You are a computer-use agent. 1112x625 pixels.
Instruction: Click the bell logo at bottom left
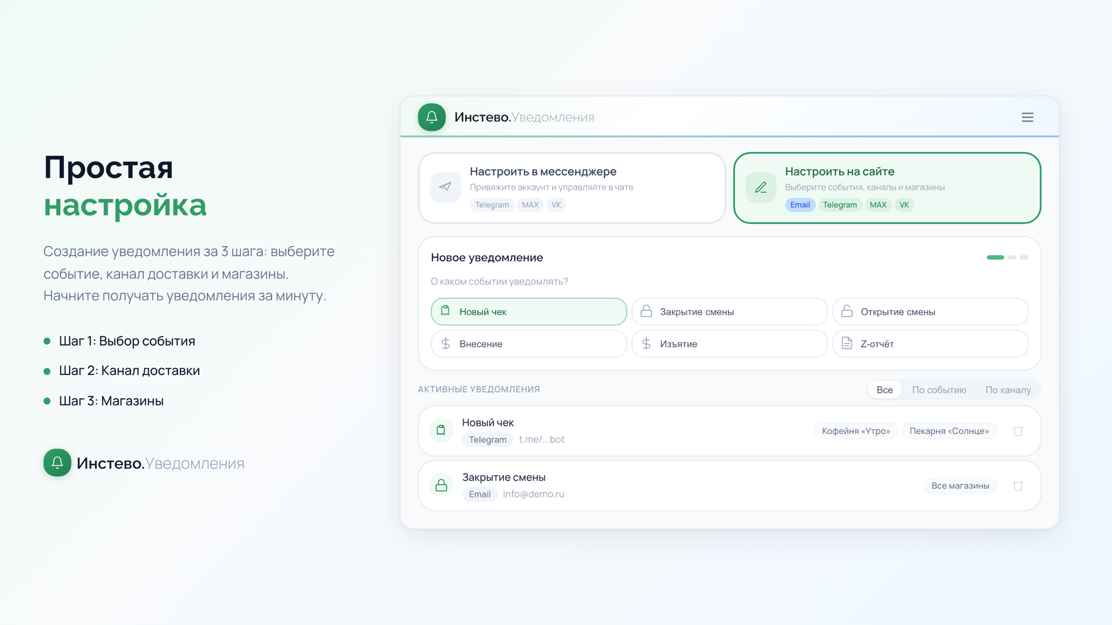[x=57, y=463]
